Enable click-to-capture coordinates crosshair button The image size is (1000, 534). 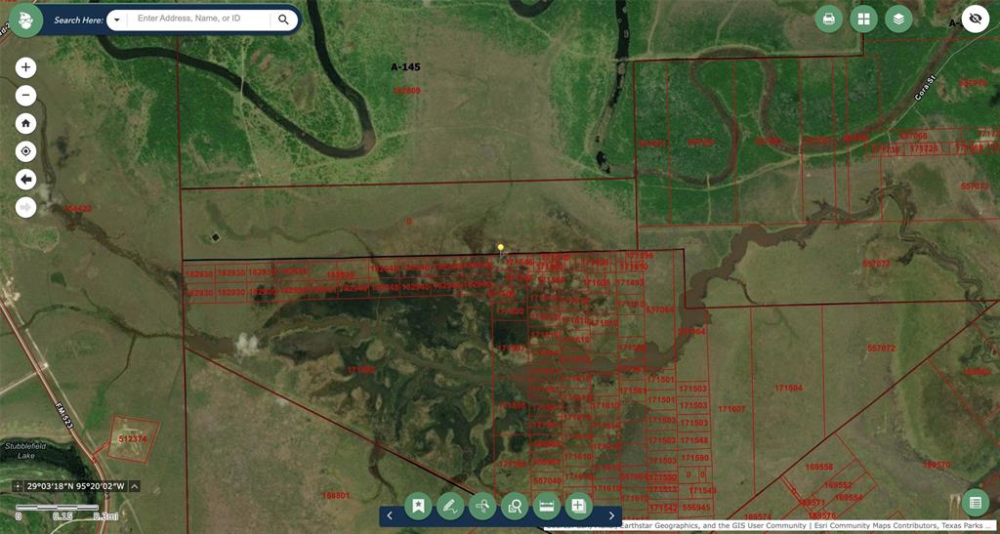(19, 486)
